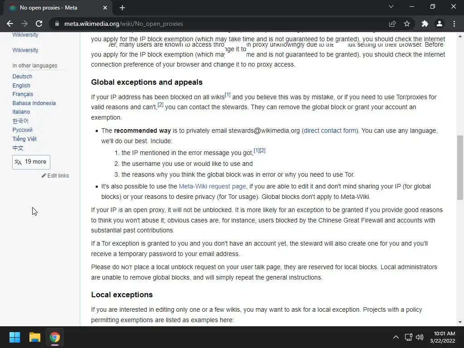Open the second Wikiversity sidebar link
464x348 pixels.
(x=25, y=50)
